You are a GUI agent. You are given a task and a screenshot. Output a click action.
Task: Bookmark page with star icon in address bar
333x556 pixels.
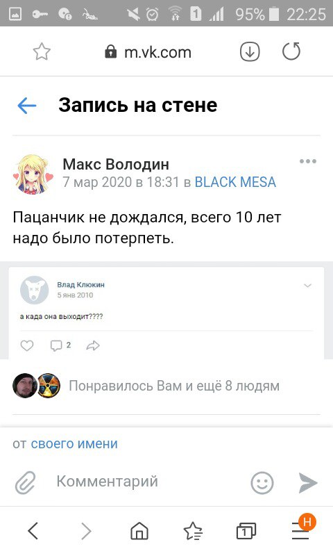pos(42,51)
